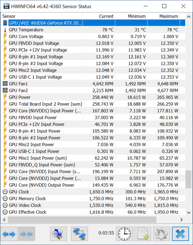This screenshot has width=193, height=245.
Task: Click lightning icon beside GPU FBVDD Input Voltage
Action: (x=5, y=43)
